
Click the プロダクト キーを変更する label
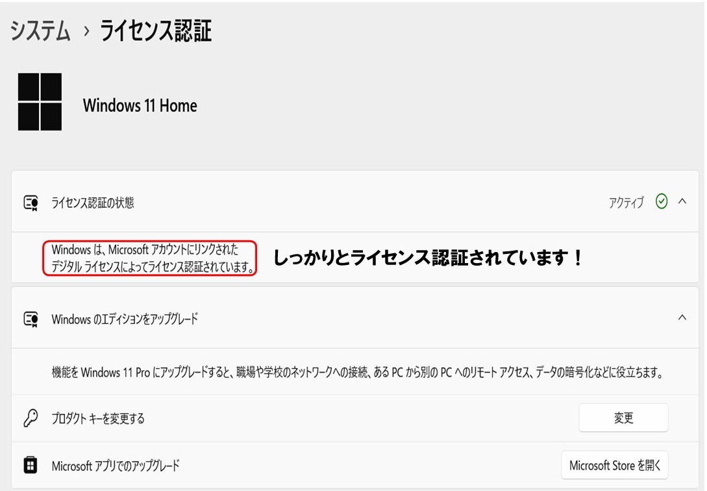click(98, 418)
